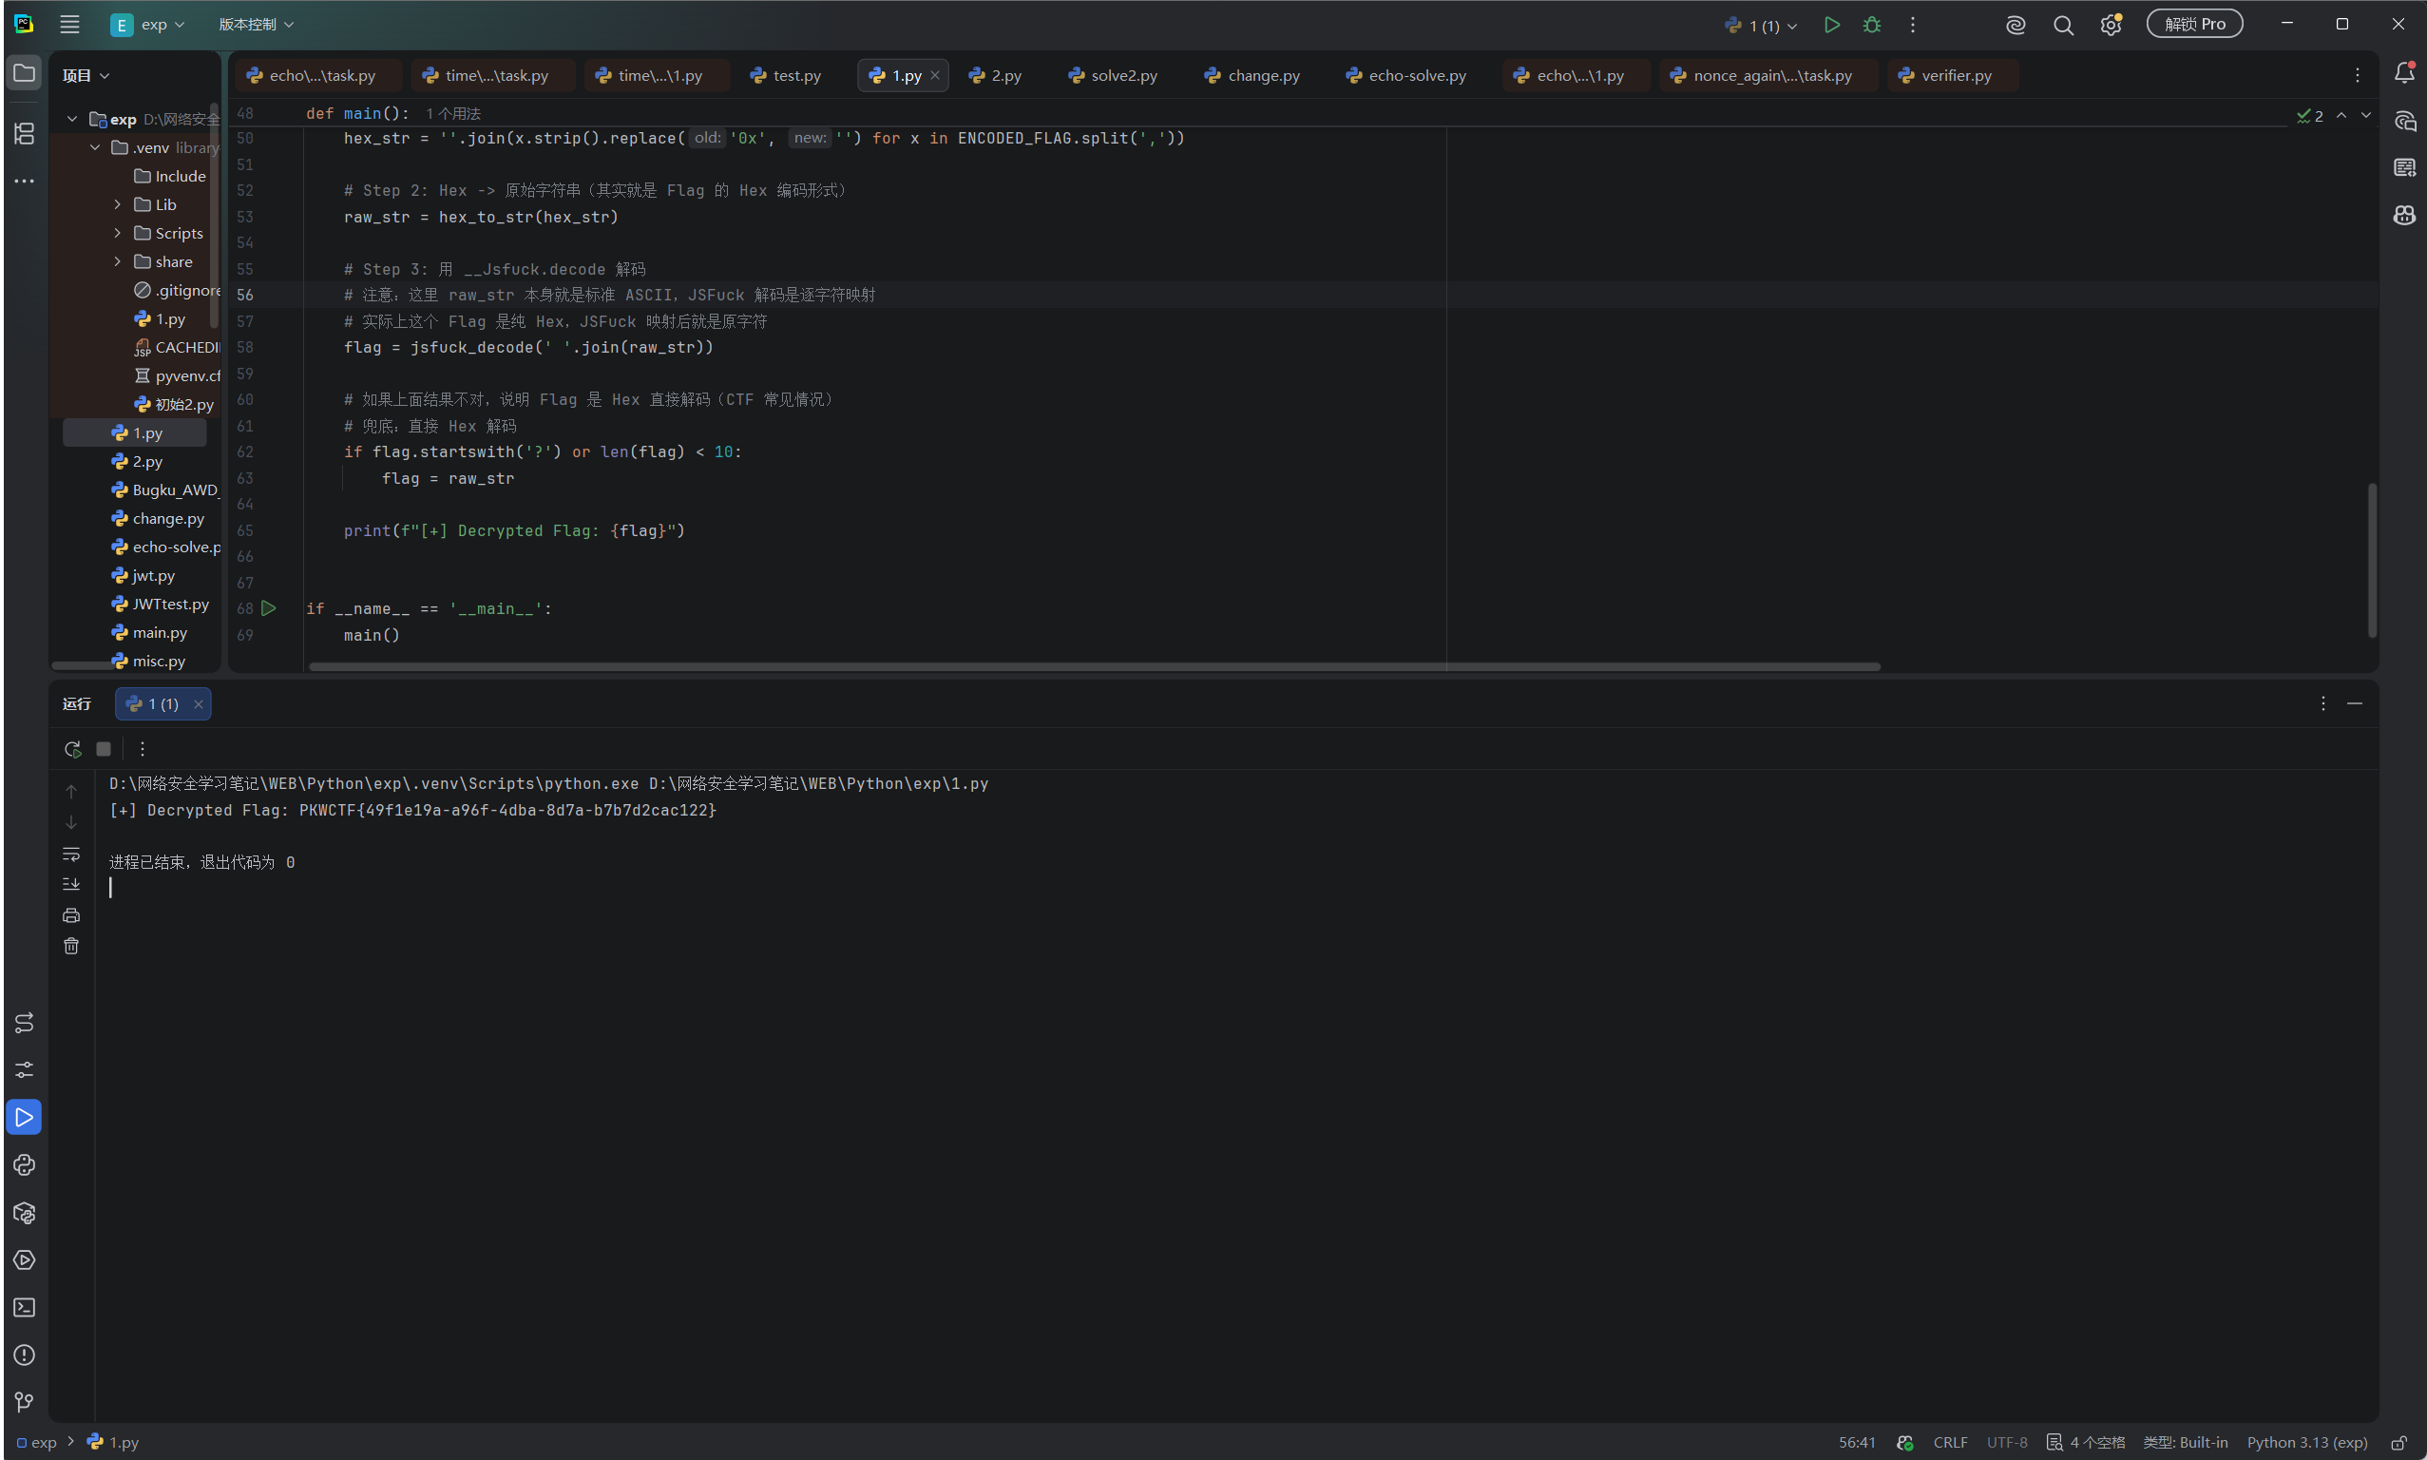Open the test.py editor tab
Image resolution: width=2427 pixels, height=1460 pixels.
tap(785, 76)
